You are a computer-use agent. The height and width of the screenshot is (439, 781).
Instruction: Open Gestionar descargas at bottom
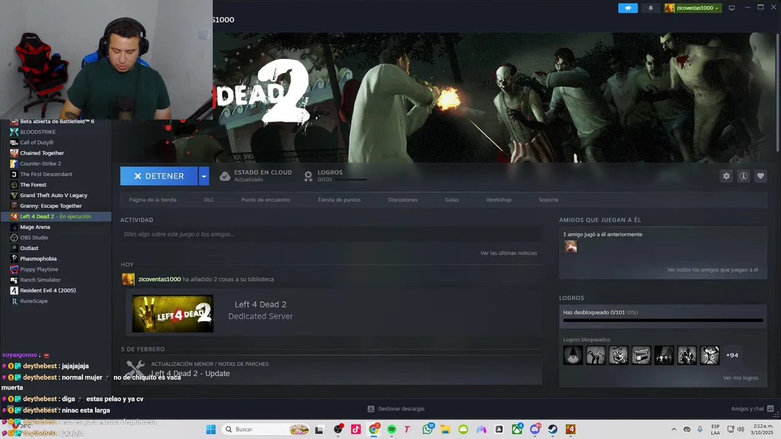click(396, 409)
